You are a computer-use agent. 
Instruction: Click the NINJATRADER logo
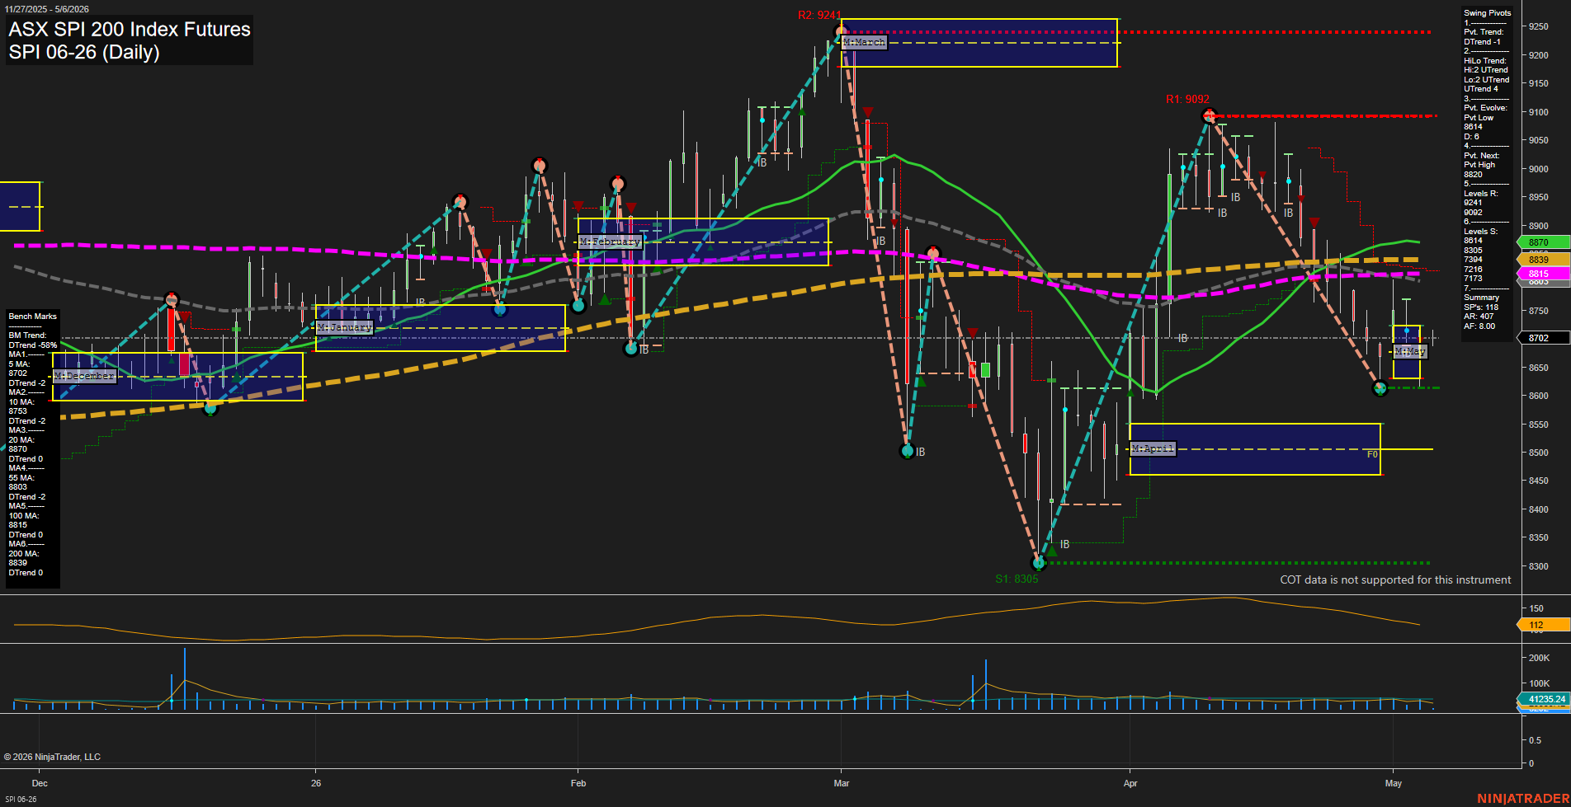pyautogui.click(x=1523, y=799)
